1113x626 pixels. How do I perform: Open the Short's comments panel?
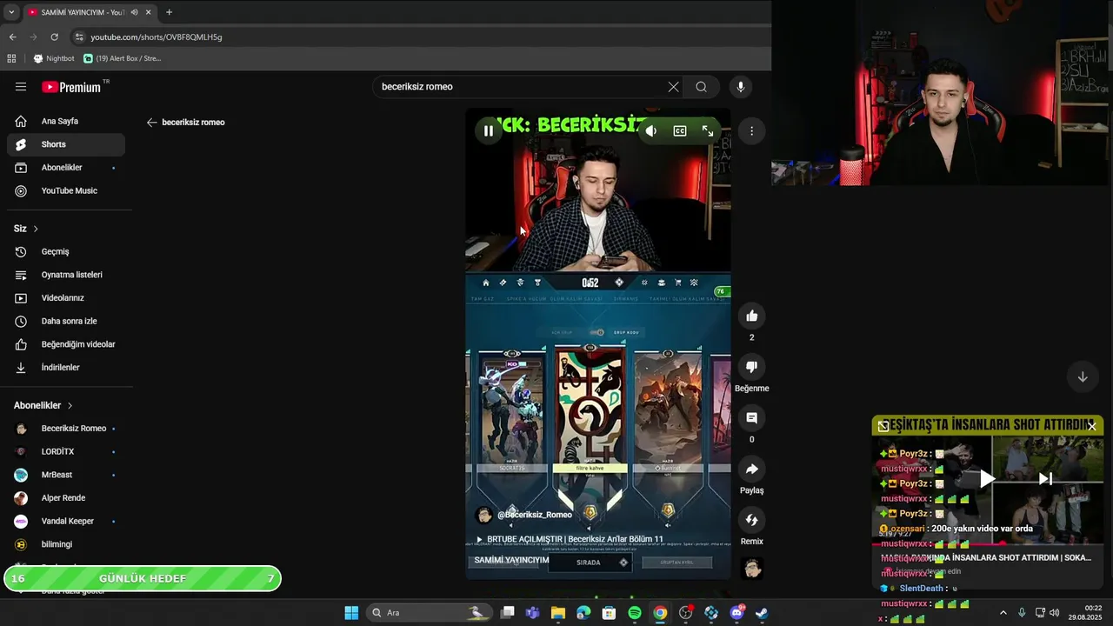[x=752, y=418]
